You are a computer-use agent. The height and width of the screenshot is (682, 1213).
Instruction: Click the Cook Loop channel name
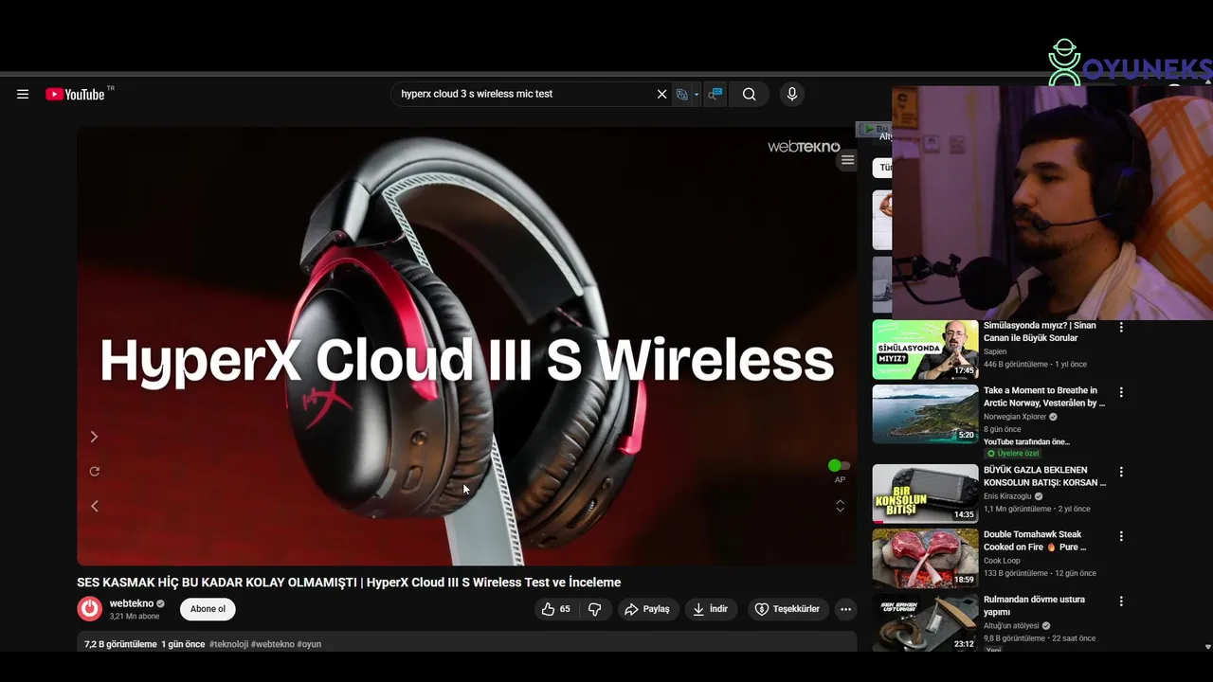(1002, 561)
